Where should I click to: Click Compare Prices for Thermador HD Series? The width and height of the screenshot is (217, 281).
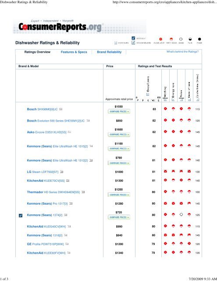119,195
